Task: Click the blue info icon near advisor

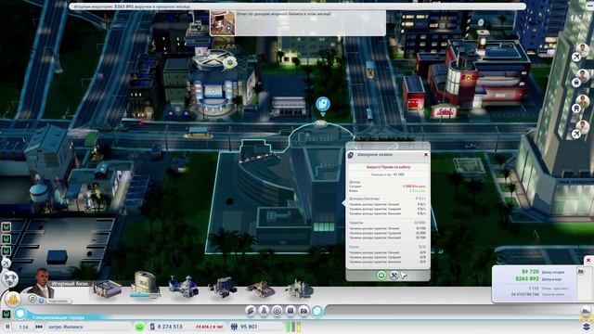Action: (41, 301)
